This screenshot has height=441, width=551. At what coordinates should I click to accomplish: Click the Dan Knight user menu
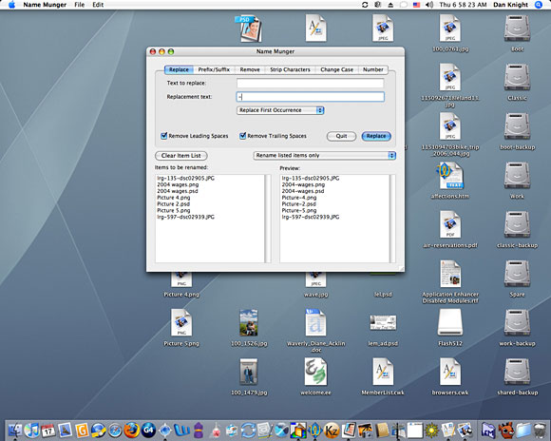click(510, 5)
